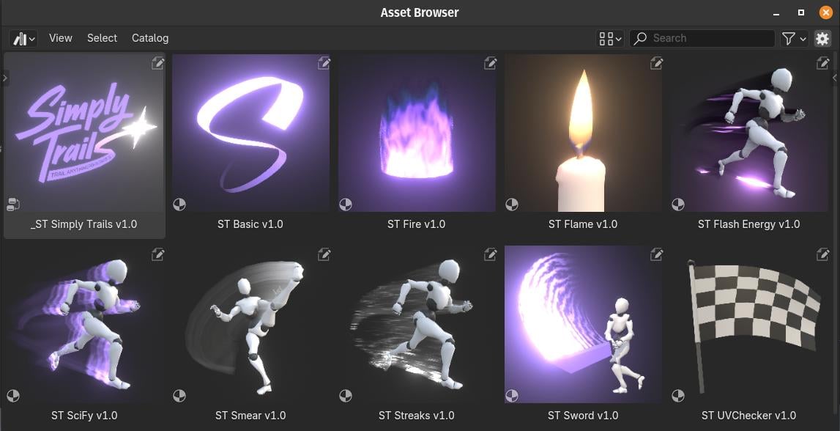
Task: Click edit icon on ST UVChecker thumbnail
Action: [x=823, y=254]
